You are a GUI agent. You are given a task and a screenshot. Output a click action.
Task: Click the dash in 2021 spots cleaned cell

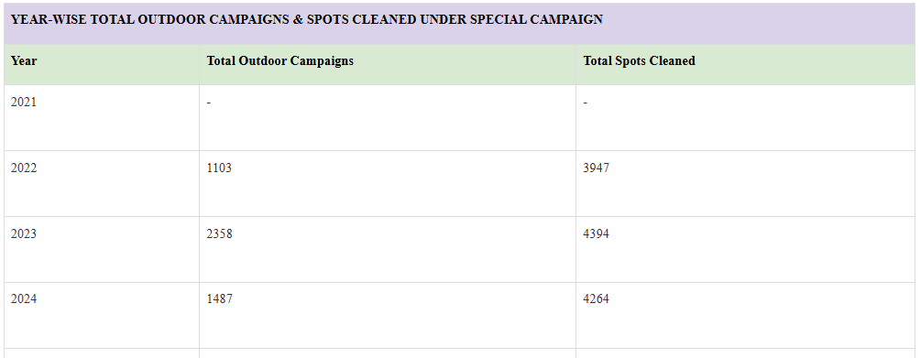pos(586,103)
